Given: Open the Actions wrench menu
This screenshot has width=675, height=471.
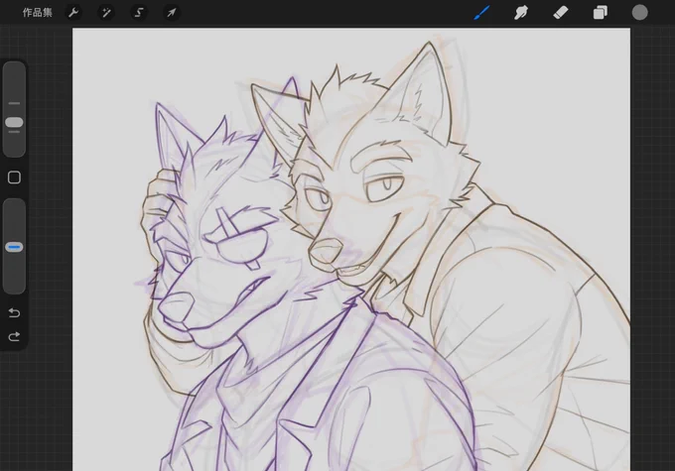Looking at the screenshot, I should tap(73, 13).
